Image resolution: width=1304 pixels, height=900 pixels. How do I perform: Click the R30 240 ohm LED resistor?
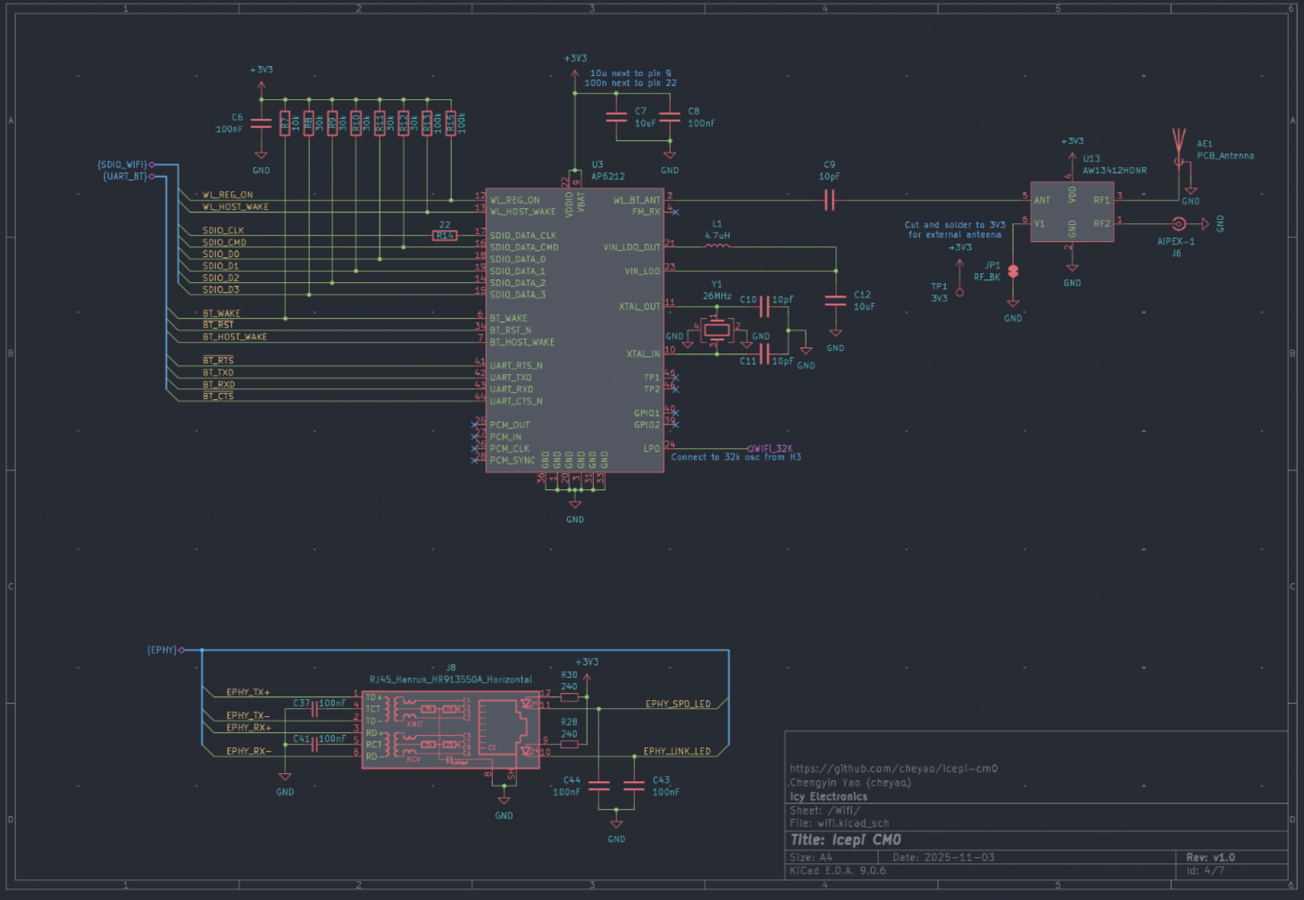[569, 697]
